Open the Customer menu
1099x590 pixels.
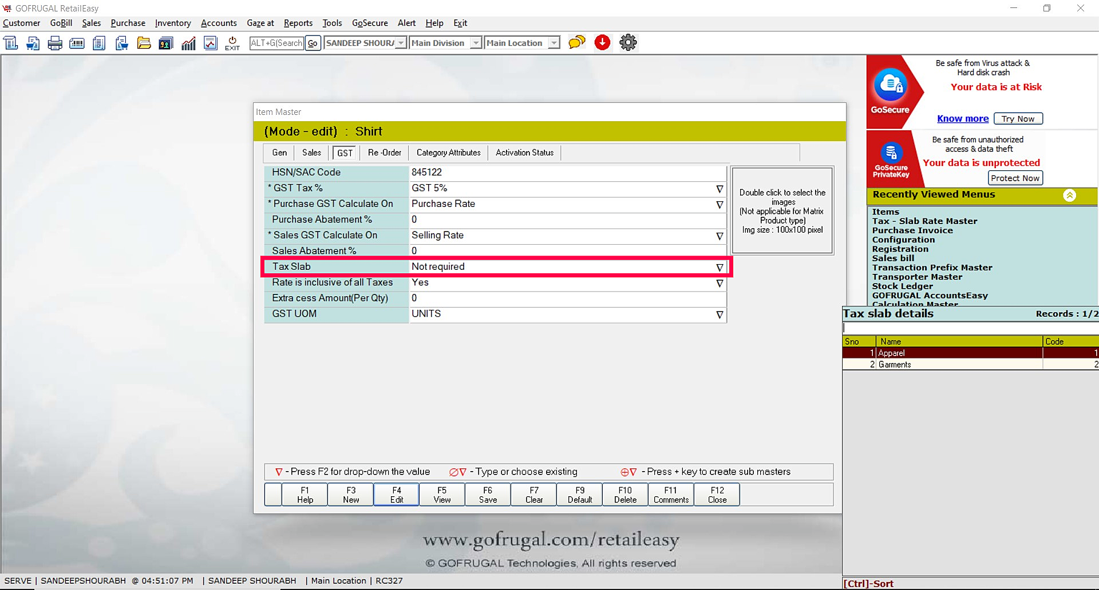(x=22, y=23)
